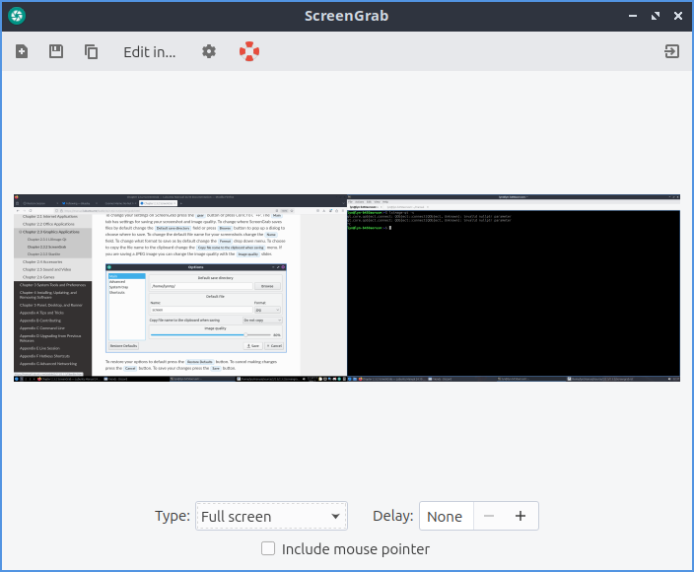Maximize the ScreenGrab window
Viewport: 694px width, 572px height.
(x=655, y=16)
